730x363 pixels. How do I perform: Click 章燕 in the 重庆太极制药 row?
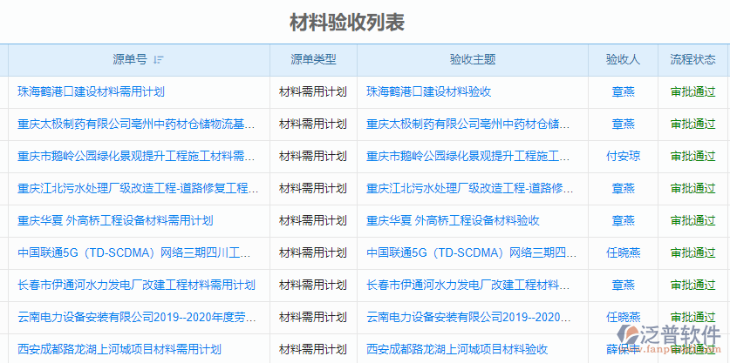click(x=623, y=124)
